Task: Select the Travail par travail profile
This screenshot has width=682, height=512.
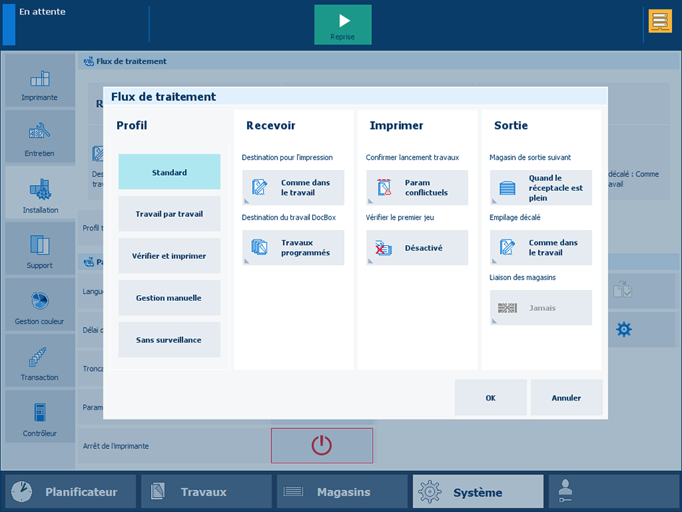Action: click(x=169, y=214)
